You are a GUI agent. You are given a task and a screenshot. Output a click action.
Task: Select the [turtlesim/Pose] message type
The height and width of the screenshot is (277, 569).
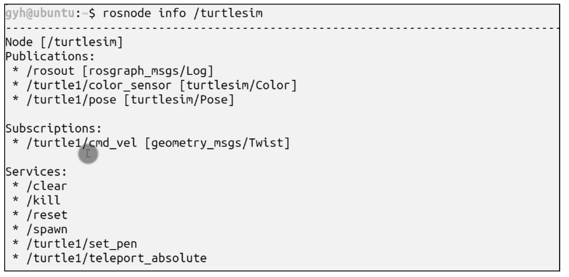[178, 100]
